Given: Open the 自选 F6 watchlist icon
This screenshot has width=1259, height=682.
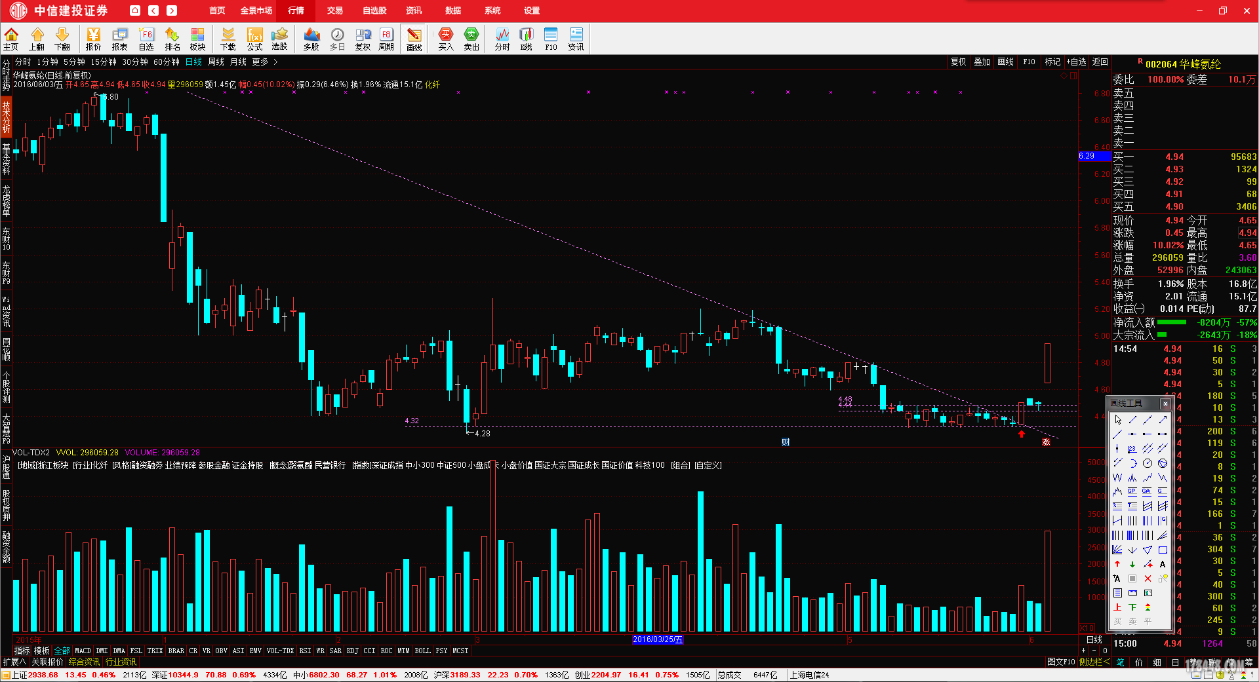Looking at the screenshot, I should 146,39.
